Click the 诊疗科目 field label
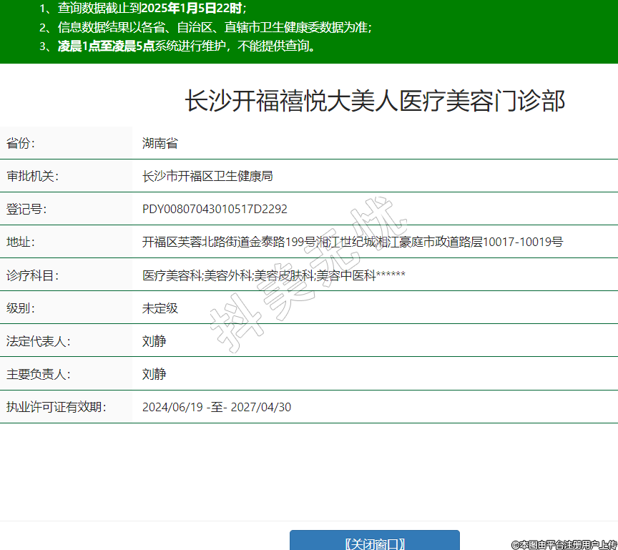 [x=32, y=275]
